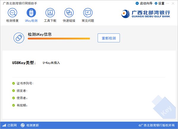Click the 设置 gear icon

pos(156,3)
